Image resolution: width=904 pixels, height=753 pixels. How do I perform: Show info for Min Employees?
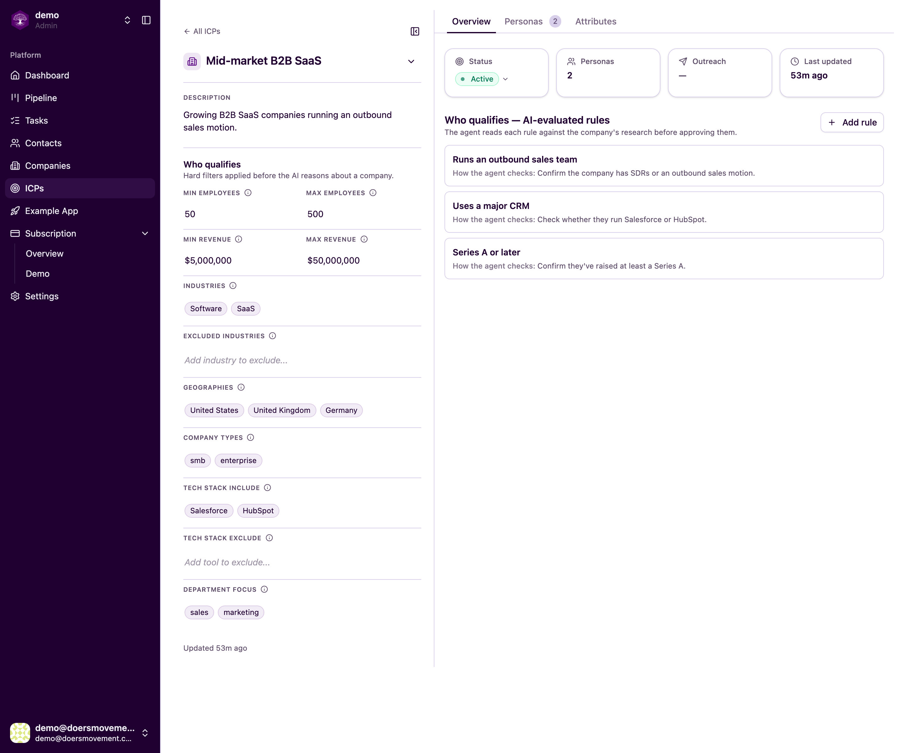pyautogui.click(x=248, y=193)
